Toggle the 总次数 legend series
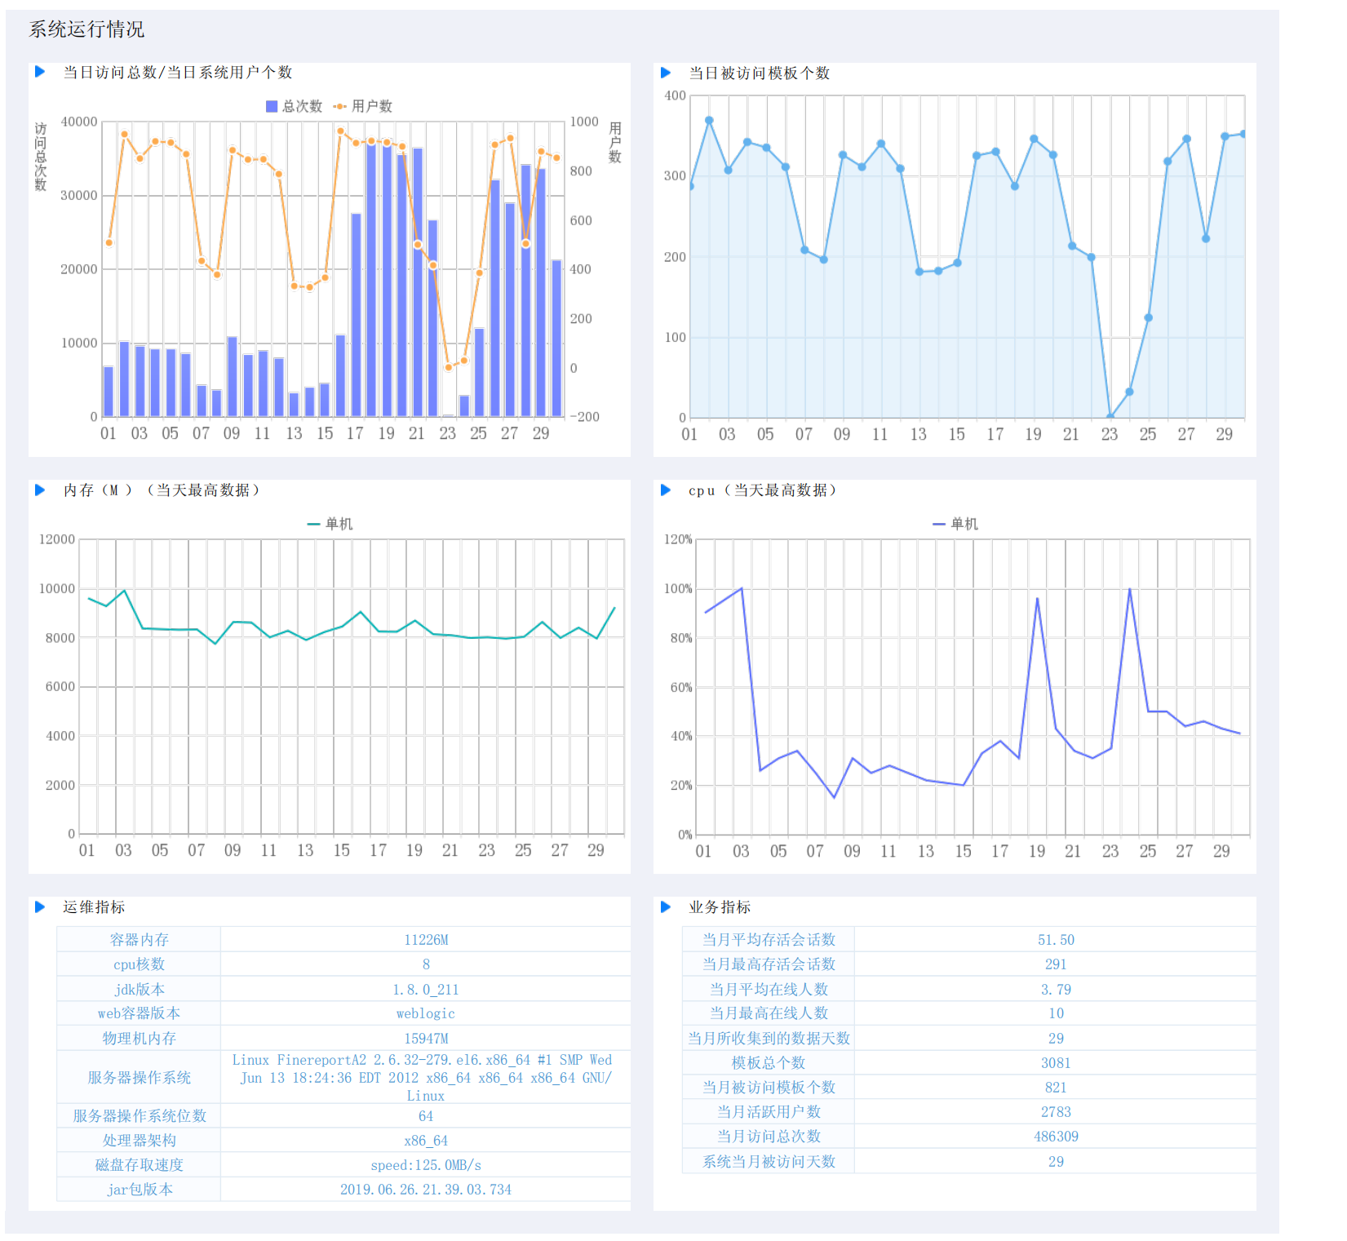 pos(295,106)
